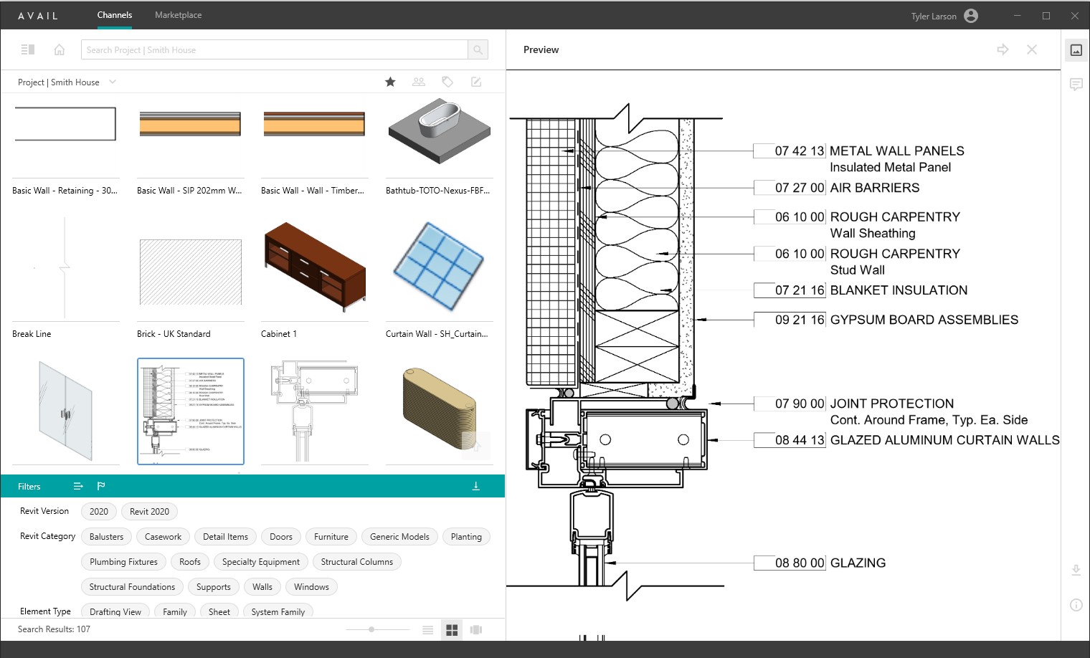This screenshot has height=658, width=1090.
Task: Open the comments icon in the preview pane
Action: click(x=1076, y=84)
